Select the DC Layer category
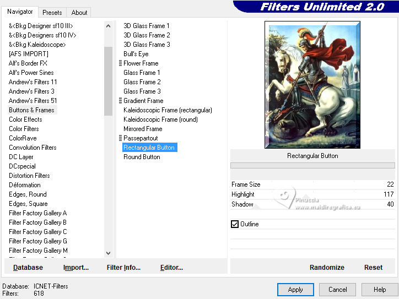Image resolution: width=399 pixels, height=299 pixels. point(21,157)
